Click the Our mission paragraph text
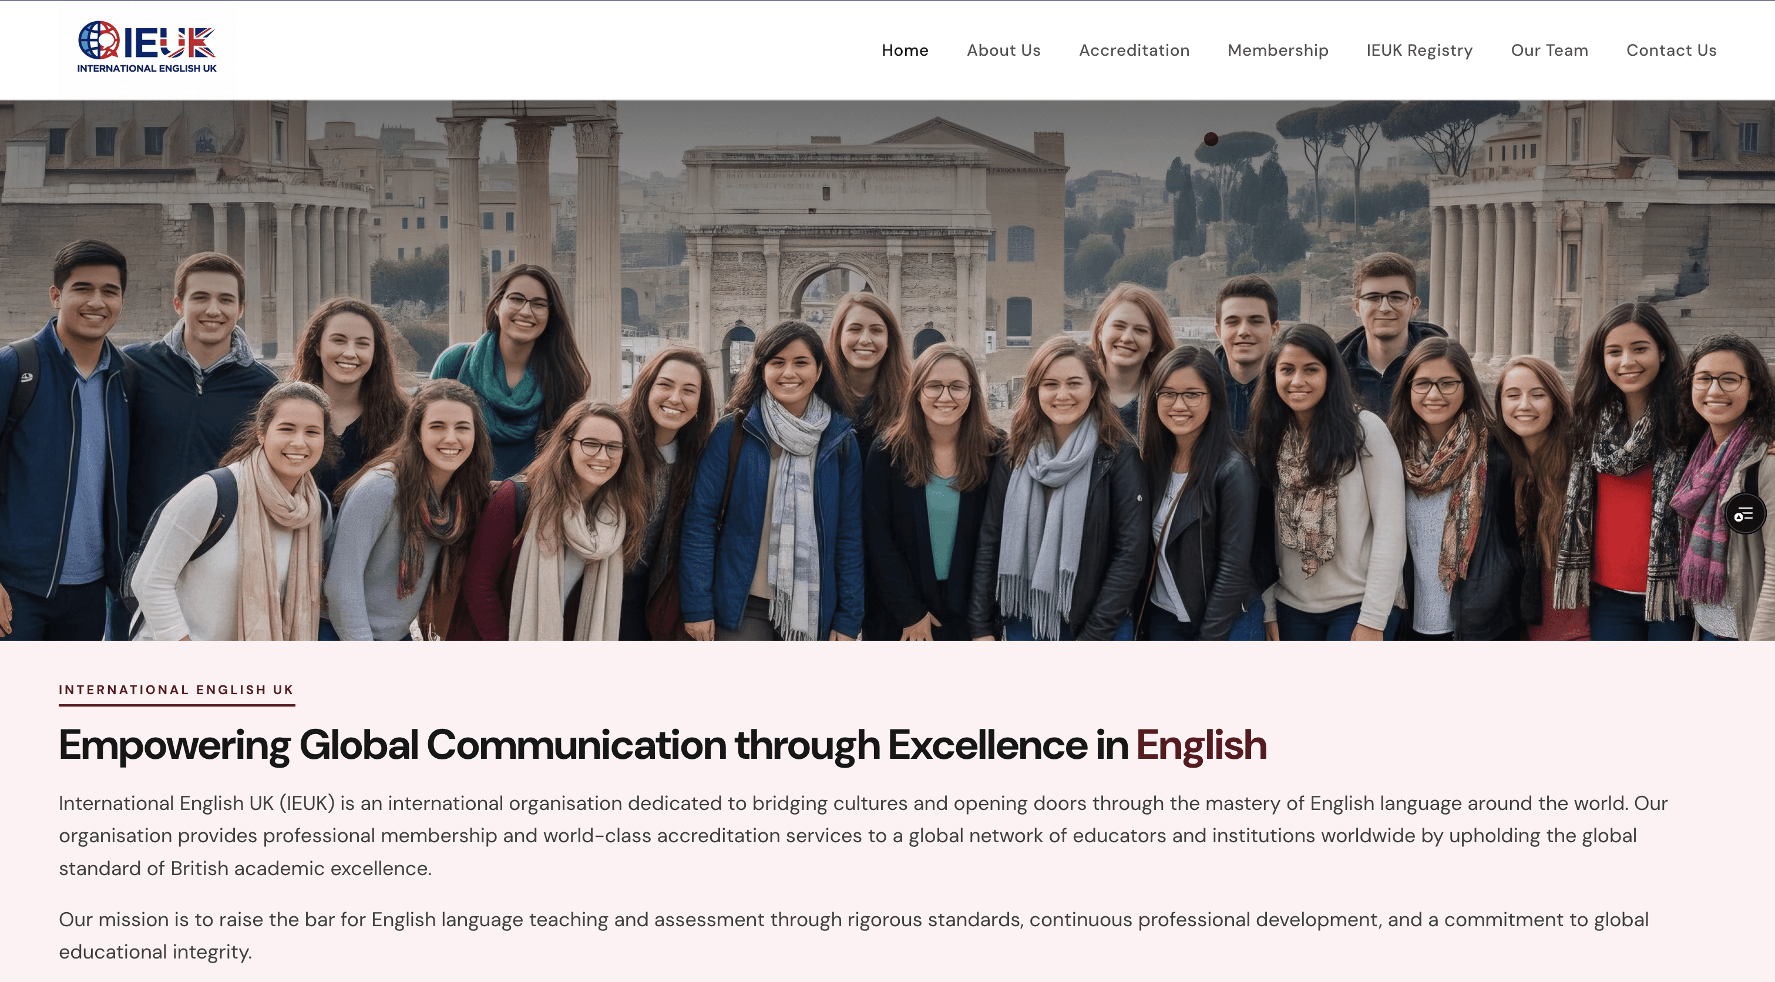1775x982 pixels. (853, 936)
